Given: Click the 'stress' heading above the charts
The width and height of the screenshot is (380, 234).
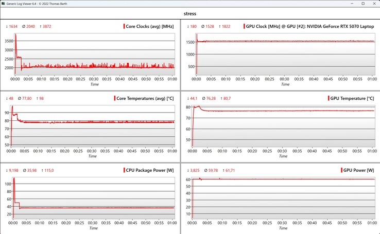Looking at the screenshot, I should (189, 13).
